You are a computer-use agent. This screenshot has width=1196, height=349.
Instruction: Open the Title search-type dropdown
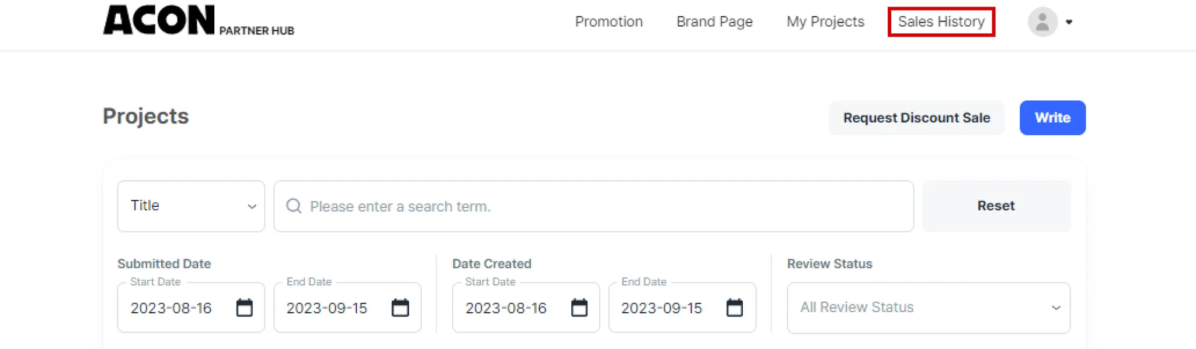(x=191, y=206)
